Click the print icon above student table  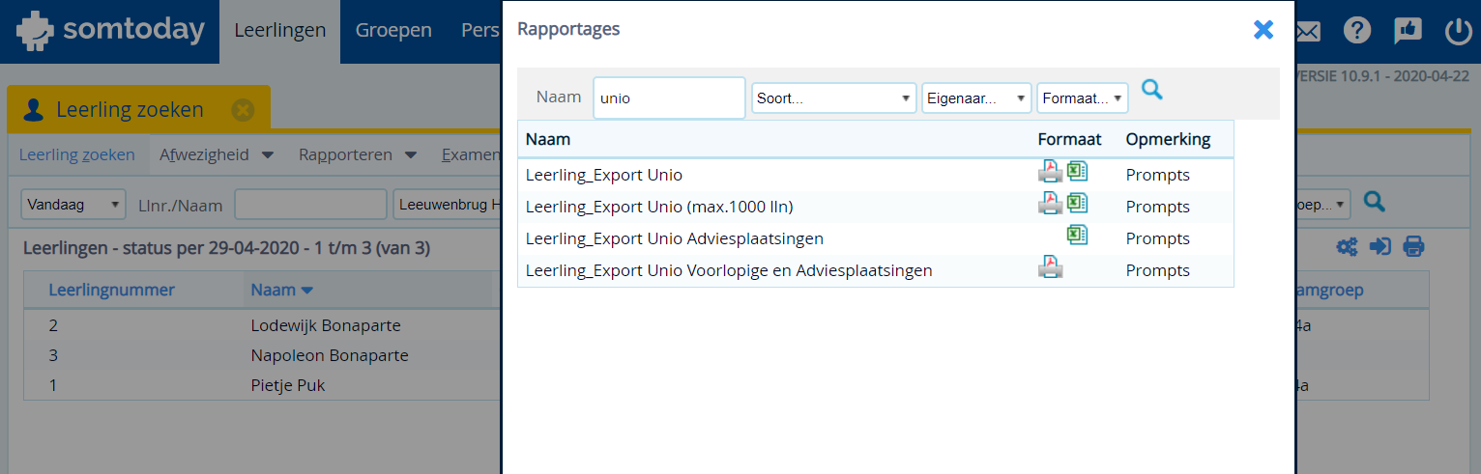click(1414, 247)
